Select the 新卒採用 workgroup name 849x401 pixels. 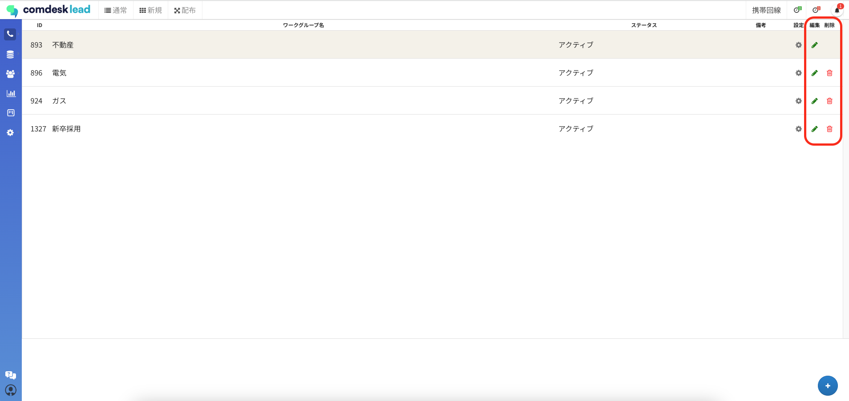(x=66, y=129)
